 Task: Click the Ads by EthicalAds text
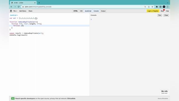click(163, 98)
